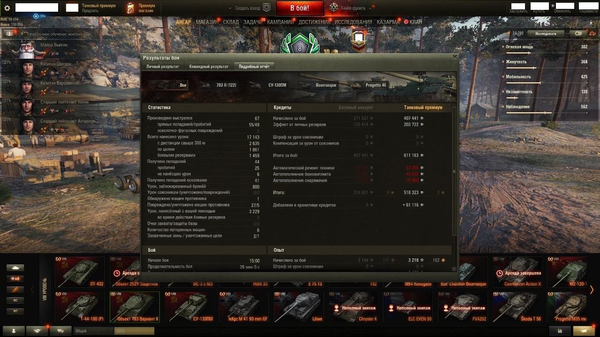The width and height of the screenshot is (600, 337).
Task: Expand the Создать взвод dropdown arrow
Action: point(230,8)
